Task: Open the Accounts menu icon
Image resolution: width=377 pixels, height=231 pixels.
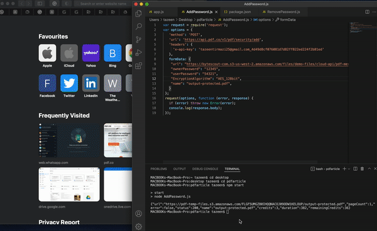Action: tap(138, 213)
